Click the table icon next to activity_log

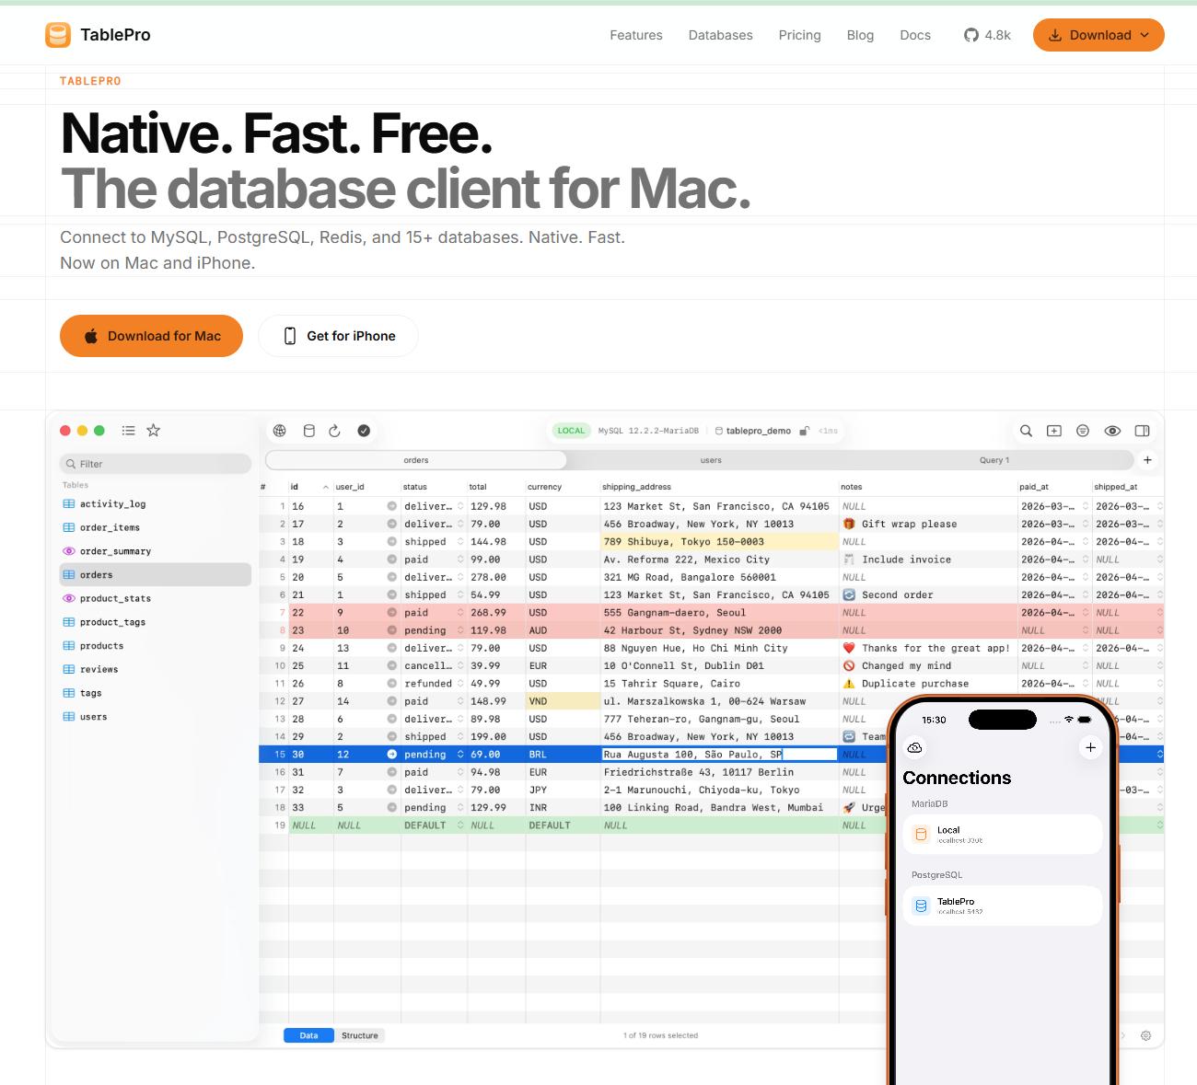(x=68, y=504)
